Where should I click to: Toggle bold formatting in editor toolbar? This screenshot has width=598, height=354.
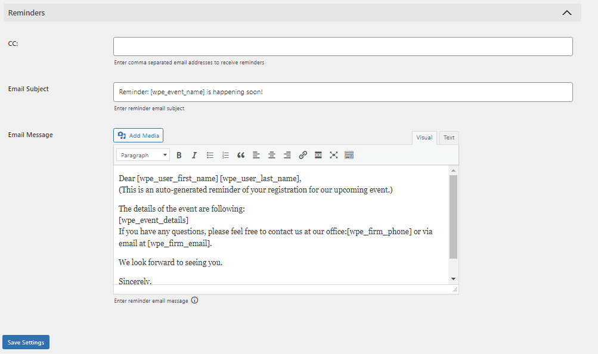(179, 155)
